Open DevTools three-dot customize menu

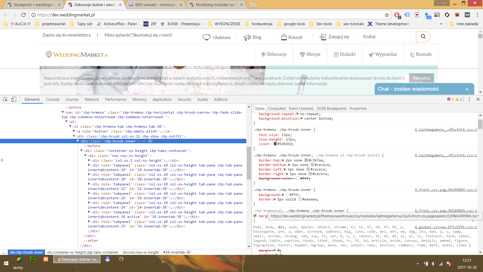(469, 99)
